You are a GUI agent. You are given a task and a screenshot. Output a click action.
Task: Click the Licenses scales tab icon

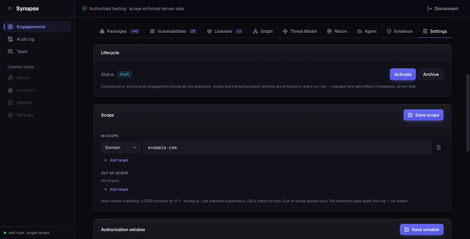(209, 31)
